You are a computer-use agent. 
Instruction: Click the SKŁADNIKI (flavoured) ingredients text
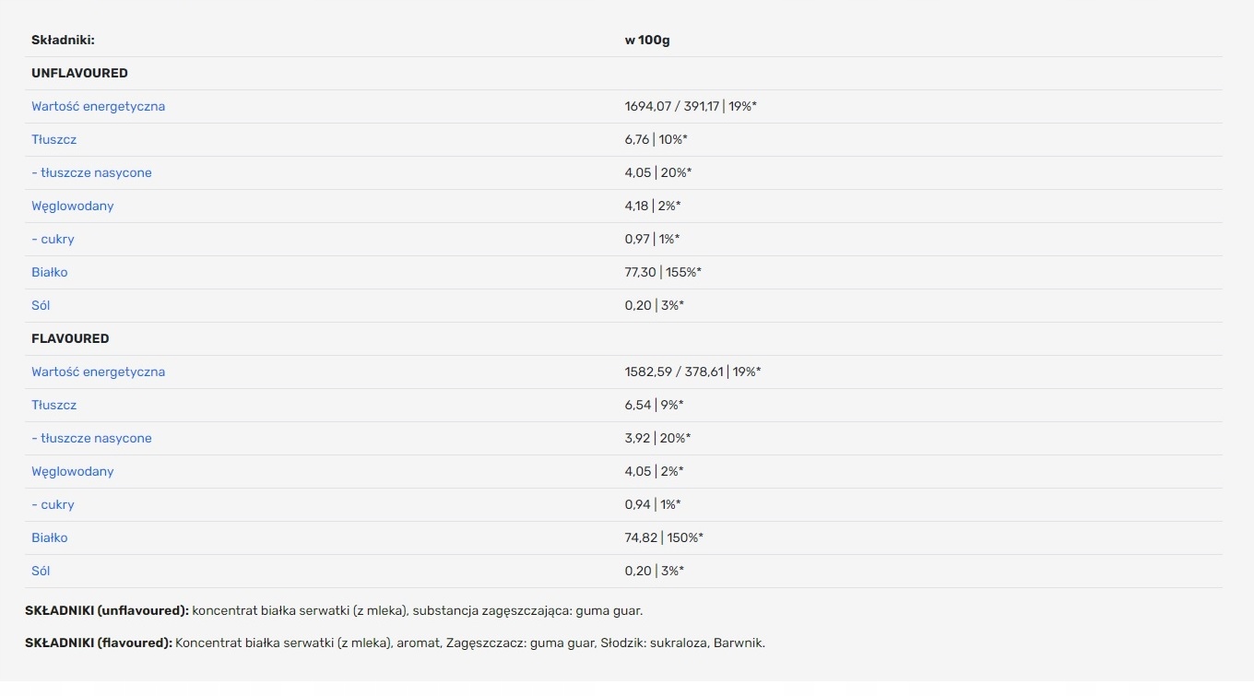click(395, 643)
